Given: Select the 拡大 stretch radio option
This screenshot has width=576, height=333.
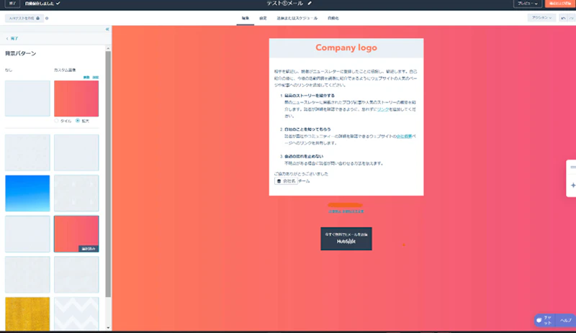Looking at the screenshot, I should pos(78,121).
